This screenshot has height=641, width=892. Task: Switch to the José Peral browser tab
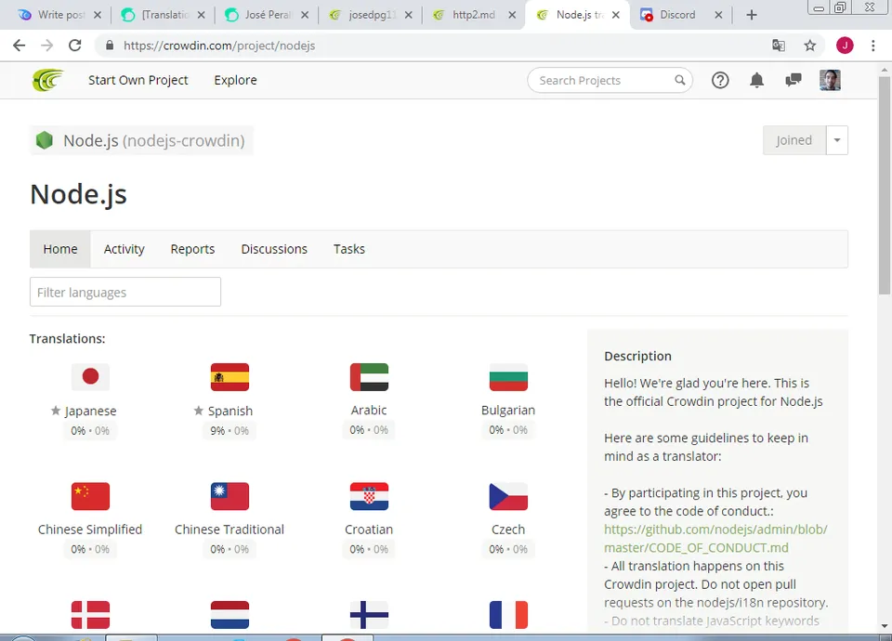pyautogui.click(x=268, y=15)
